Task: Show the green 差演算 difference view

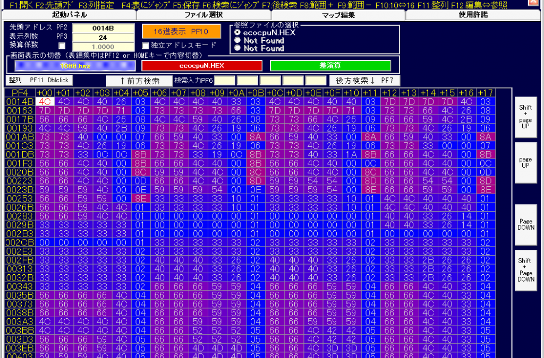Action: coord(330,66)
